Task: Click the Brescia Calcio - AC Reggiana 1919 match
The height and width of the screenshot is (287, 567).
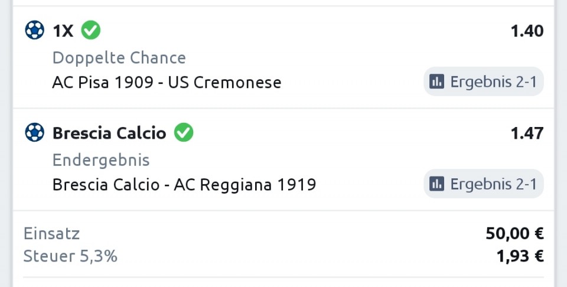Action: point(184,185)
